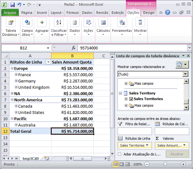The image size is (193, 169).
Task: Click the vertical scrollbar thumb in sheet
Action: [112, 94]
